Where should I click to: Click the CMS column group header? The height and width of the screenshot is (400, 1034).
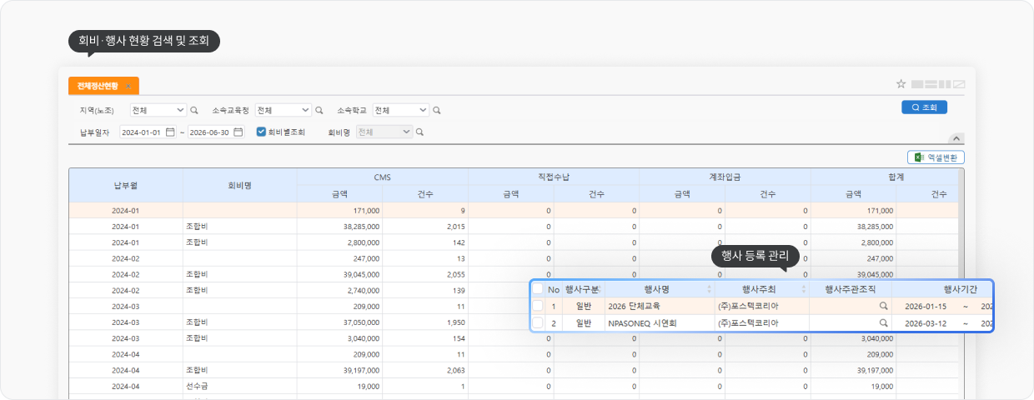(x=383, y=177)
